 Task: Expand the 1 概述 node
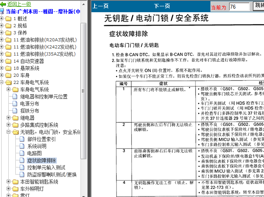(x=2, y=19)
